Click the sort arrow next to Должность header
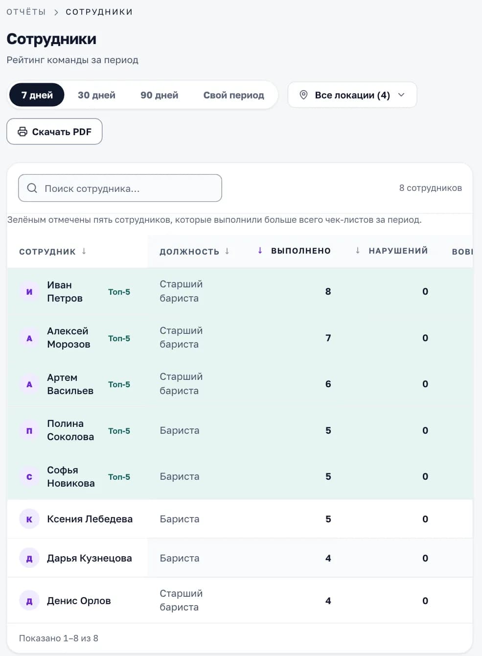This screenshot has height=656, width=482. coord(227,251)
